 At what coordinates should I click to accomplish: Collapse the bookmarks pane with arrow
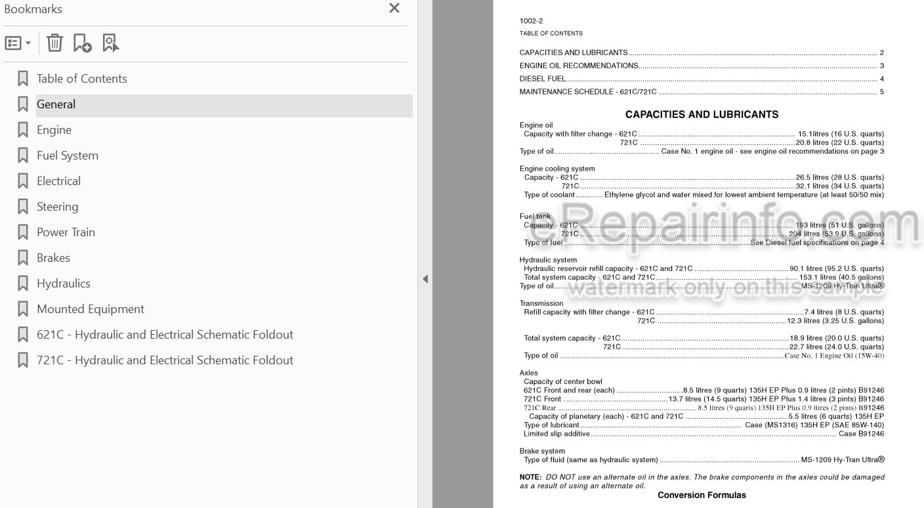[x=425, y=279]
